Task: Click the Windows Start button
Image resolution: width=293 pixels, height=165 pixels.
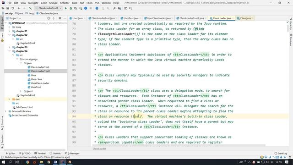Action: click(3, 162)
